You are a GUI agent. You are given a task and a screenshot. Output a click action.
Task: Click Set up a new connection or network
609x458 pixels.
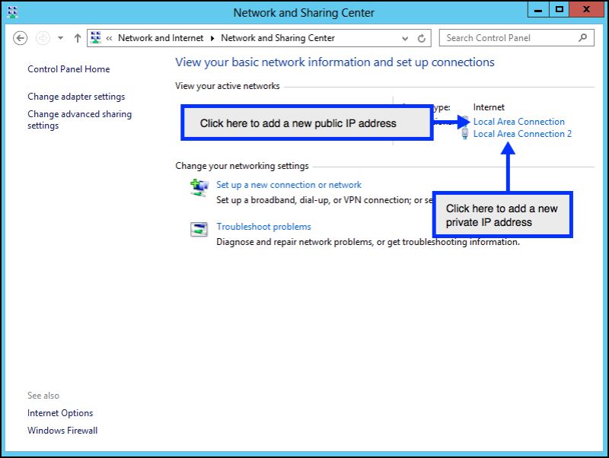pos(289,184)
